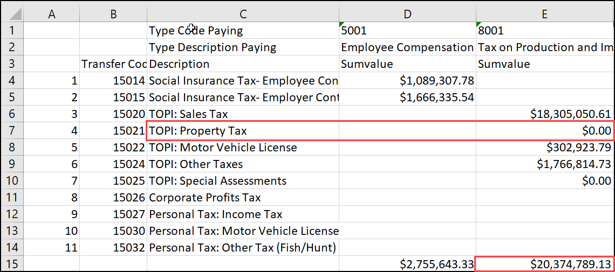Click the TOPI: Special Assessments cell

point(243,181)
